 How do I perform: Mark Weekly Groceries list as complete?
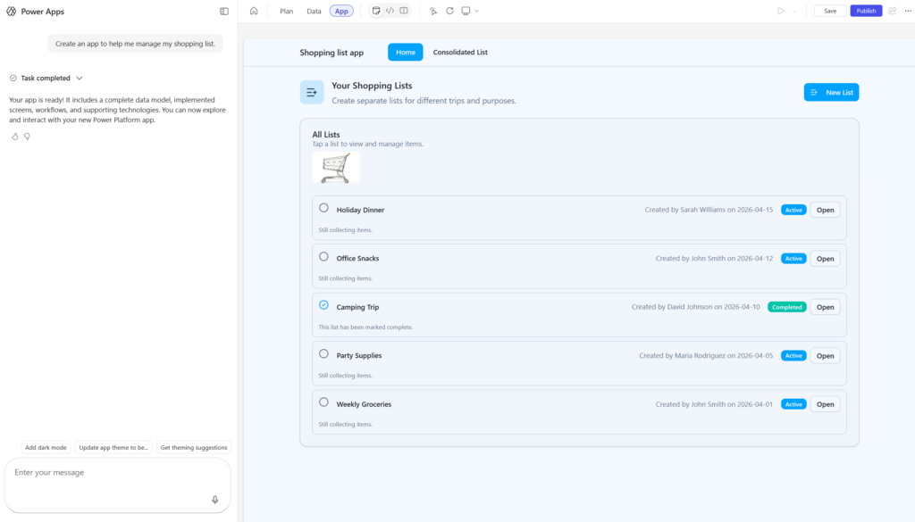pyautogui.click(x=323, y=402)
